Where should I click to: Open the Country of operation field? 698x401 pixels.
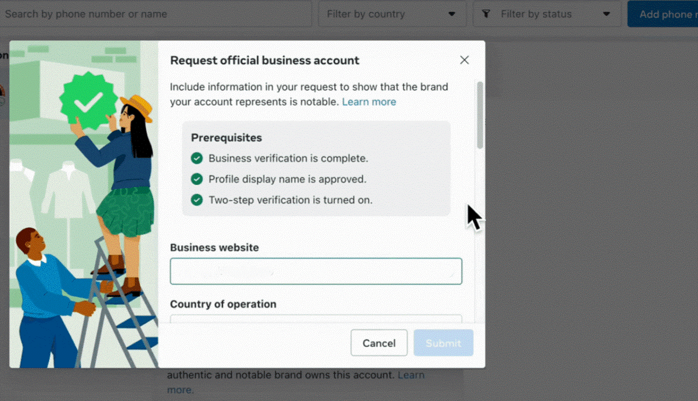[x=316, y=319]
